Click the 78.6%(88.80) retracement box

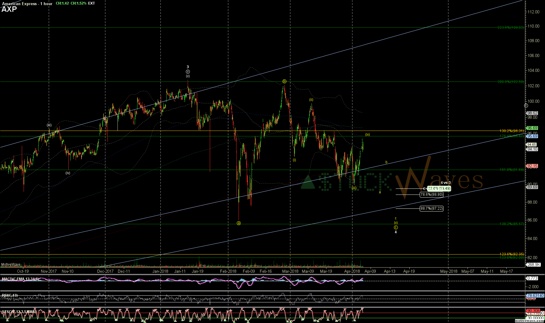(431, 195)
